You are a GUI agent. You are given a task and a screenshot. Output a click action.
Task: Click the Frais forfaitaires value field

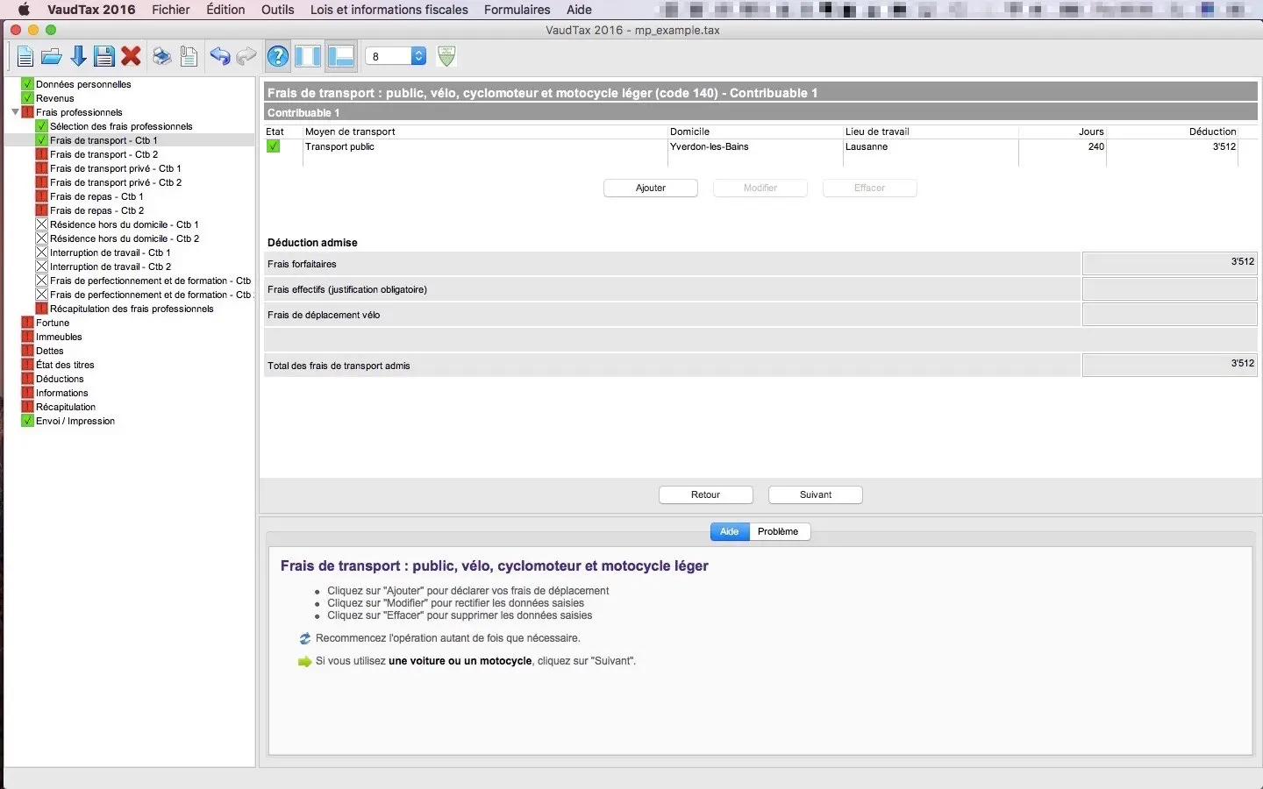pyautogui.click(x=1170, y=264)
